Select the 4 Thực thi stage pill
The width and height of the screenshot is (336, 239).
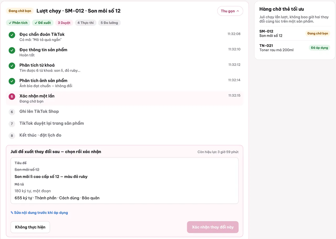tap(86, 23)
